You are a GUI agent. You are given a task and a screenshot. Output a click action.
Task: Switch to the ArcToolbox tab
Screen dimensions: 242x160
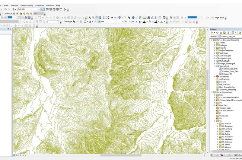(227, 155)
